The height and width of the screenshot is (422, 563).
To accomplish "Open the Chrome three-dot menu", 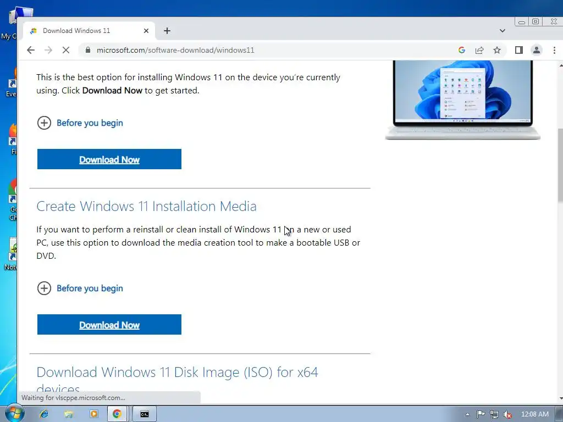I will pyautogui.click(x=554, y=50).
